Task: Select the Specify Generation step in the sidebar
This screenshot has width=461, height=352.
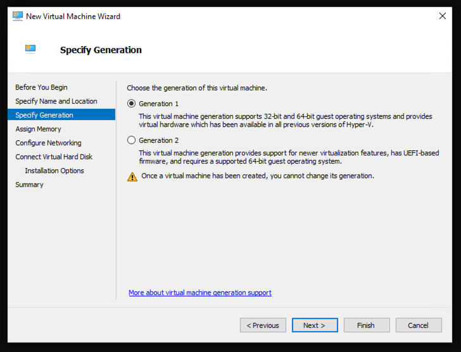Action: [44, 115]
